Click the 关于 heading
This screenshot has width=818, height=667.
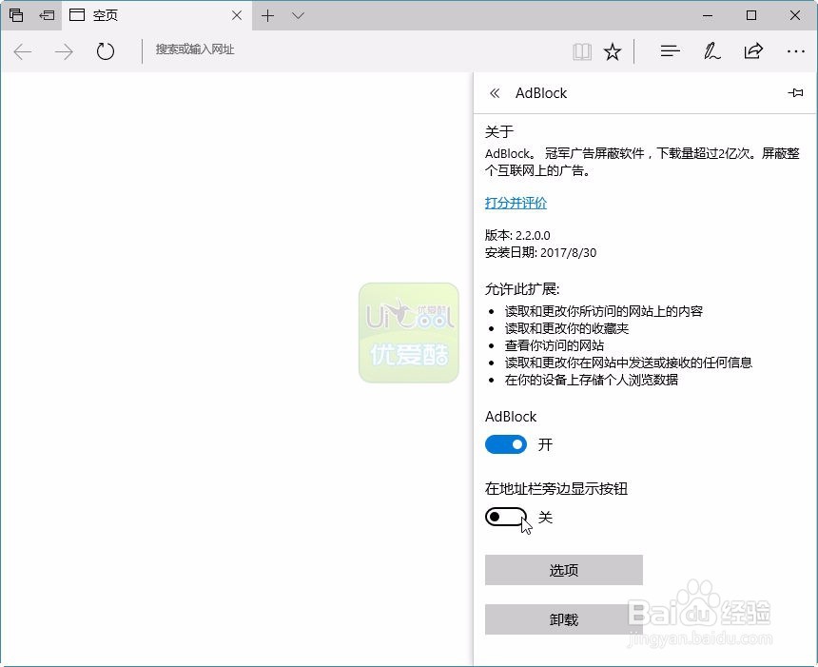point(499,131)
